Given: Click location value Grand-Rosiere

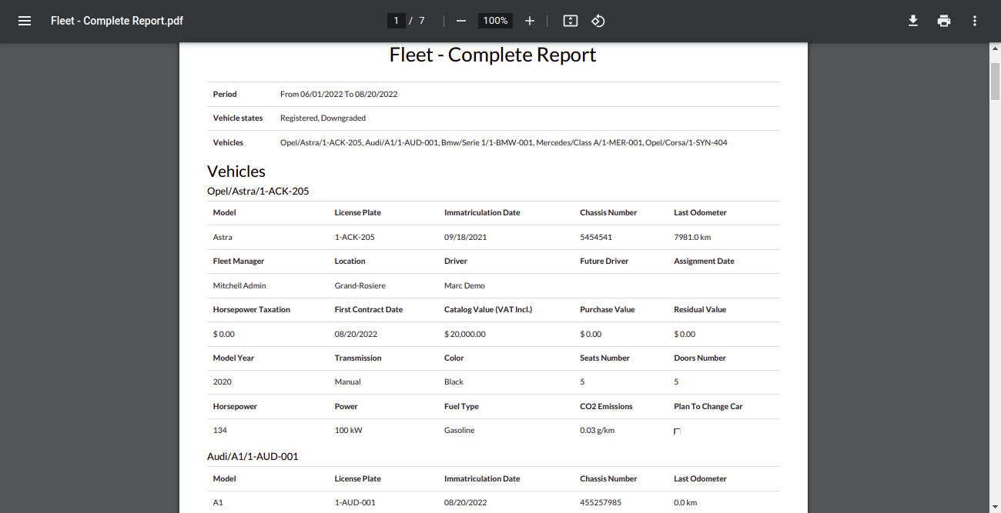Looking at the screenshot, I should (360, 285).
